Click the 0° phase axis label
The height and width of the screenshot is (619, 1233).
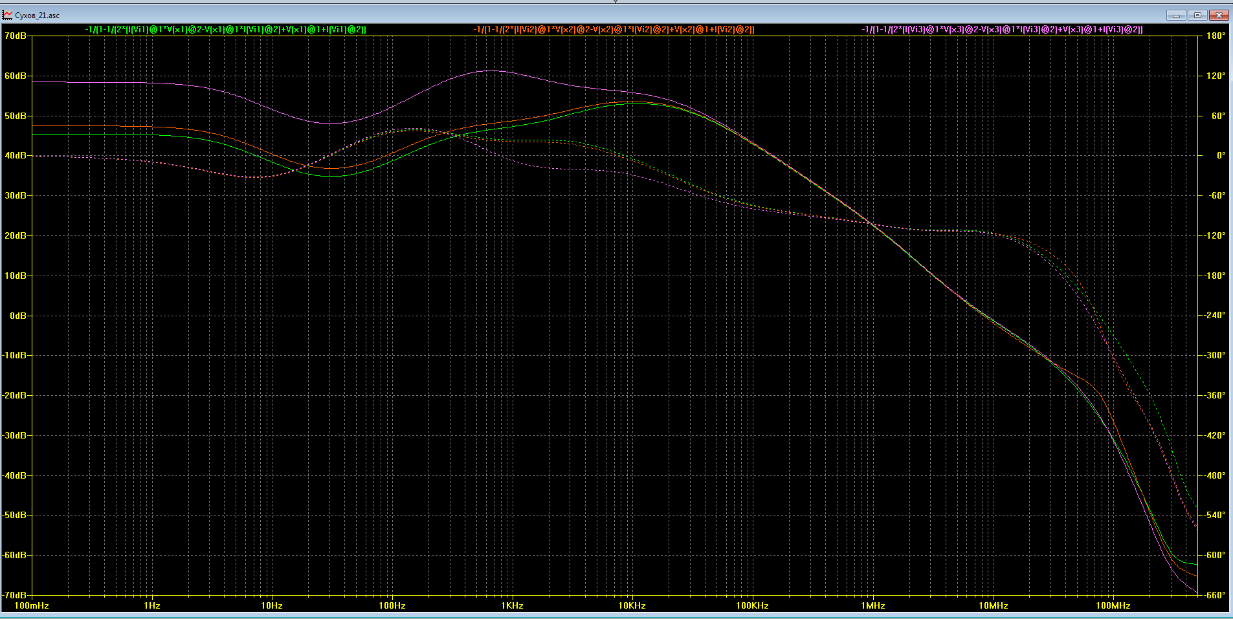tap(1221, 155)
